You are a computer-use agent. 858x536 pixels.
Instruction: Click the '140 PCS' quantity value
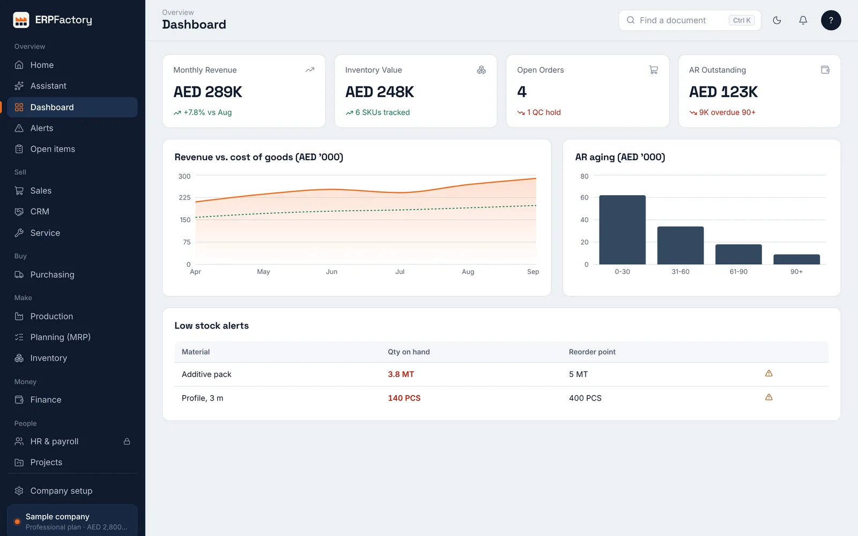tap(404, 398)
